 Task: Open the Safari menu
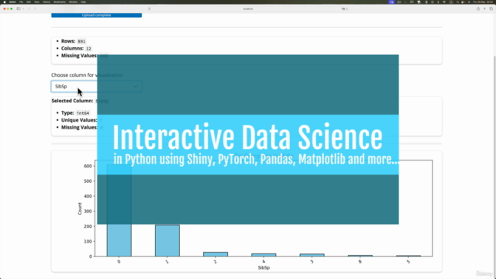point(12,2)
